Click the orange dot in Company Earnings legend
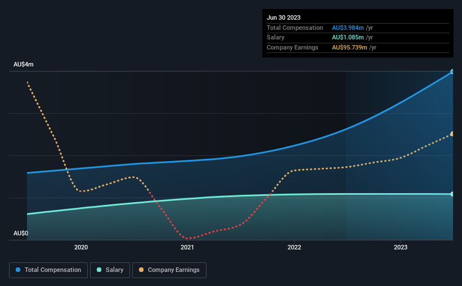 tap(141, 270)
